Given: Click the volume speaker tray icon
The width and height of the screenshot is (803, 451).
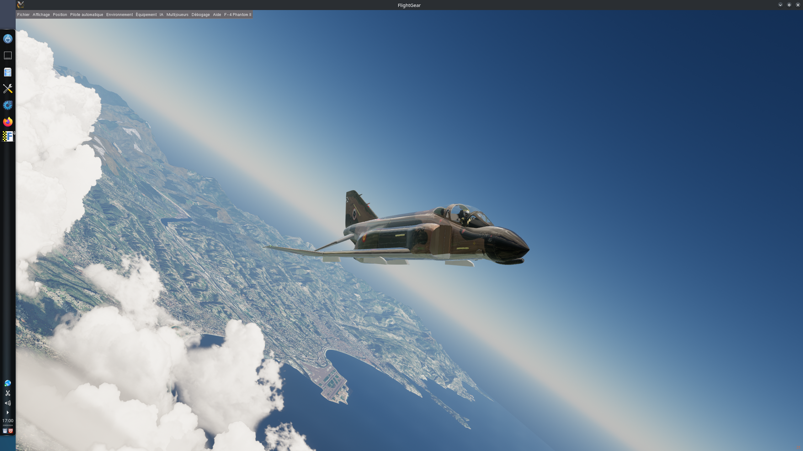Looking at the screenshot, I should coord(8,403).
